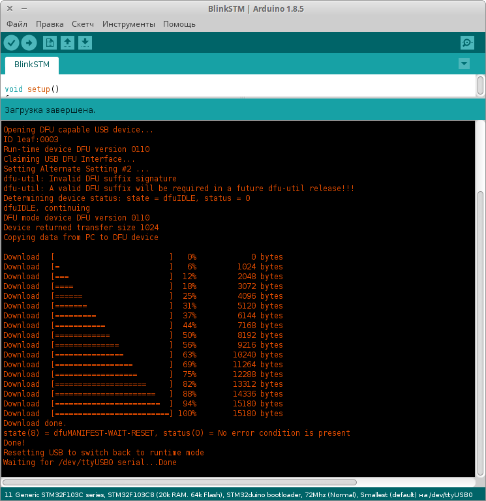
Task: Open the Файл menu
Action: pyautogui.click(x=16, y=24)
